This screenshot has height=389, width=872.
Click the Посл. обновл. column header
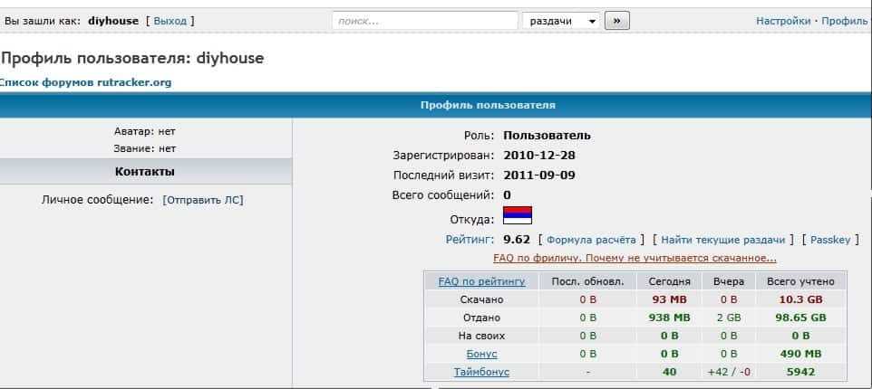pyautogui.click(x=587, y=281)
